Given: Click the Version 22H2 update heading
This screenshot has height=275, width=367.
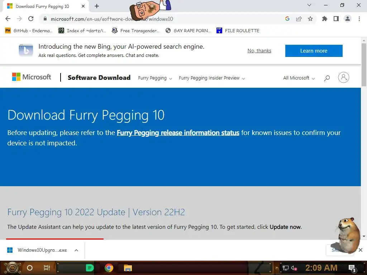Looking at the screenshot, I should tap(96, 212).
